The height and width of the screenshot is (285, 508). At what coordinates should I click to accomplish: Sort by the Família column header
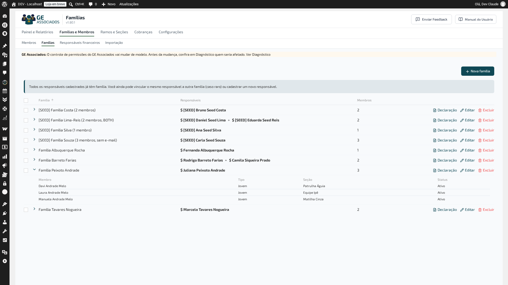[46, 100]
